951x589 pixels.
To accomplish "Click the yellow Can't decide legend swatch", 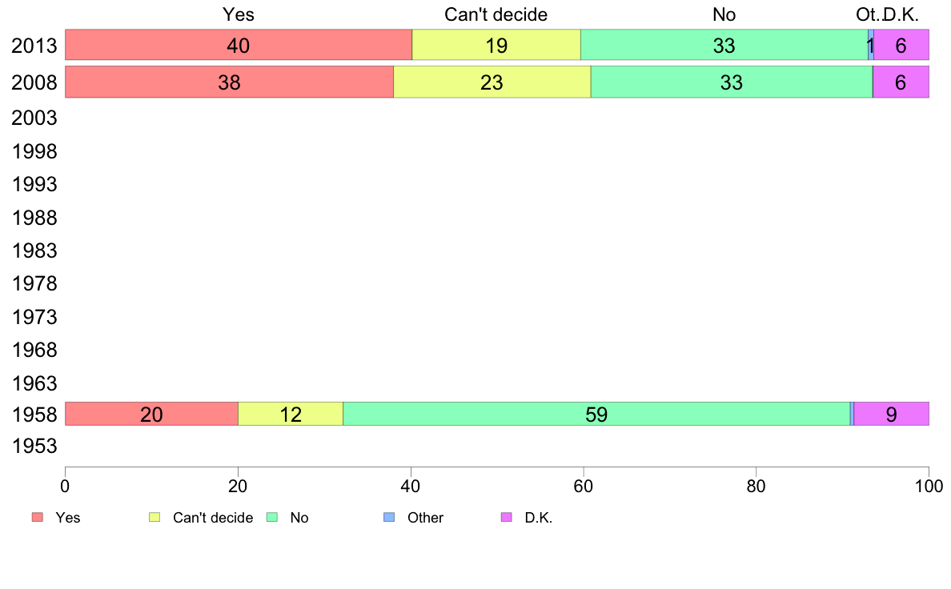I will click(x=154, y=517).
